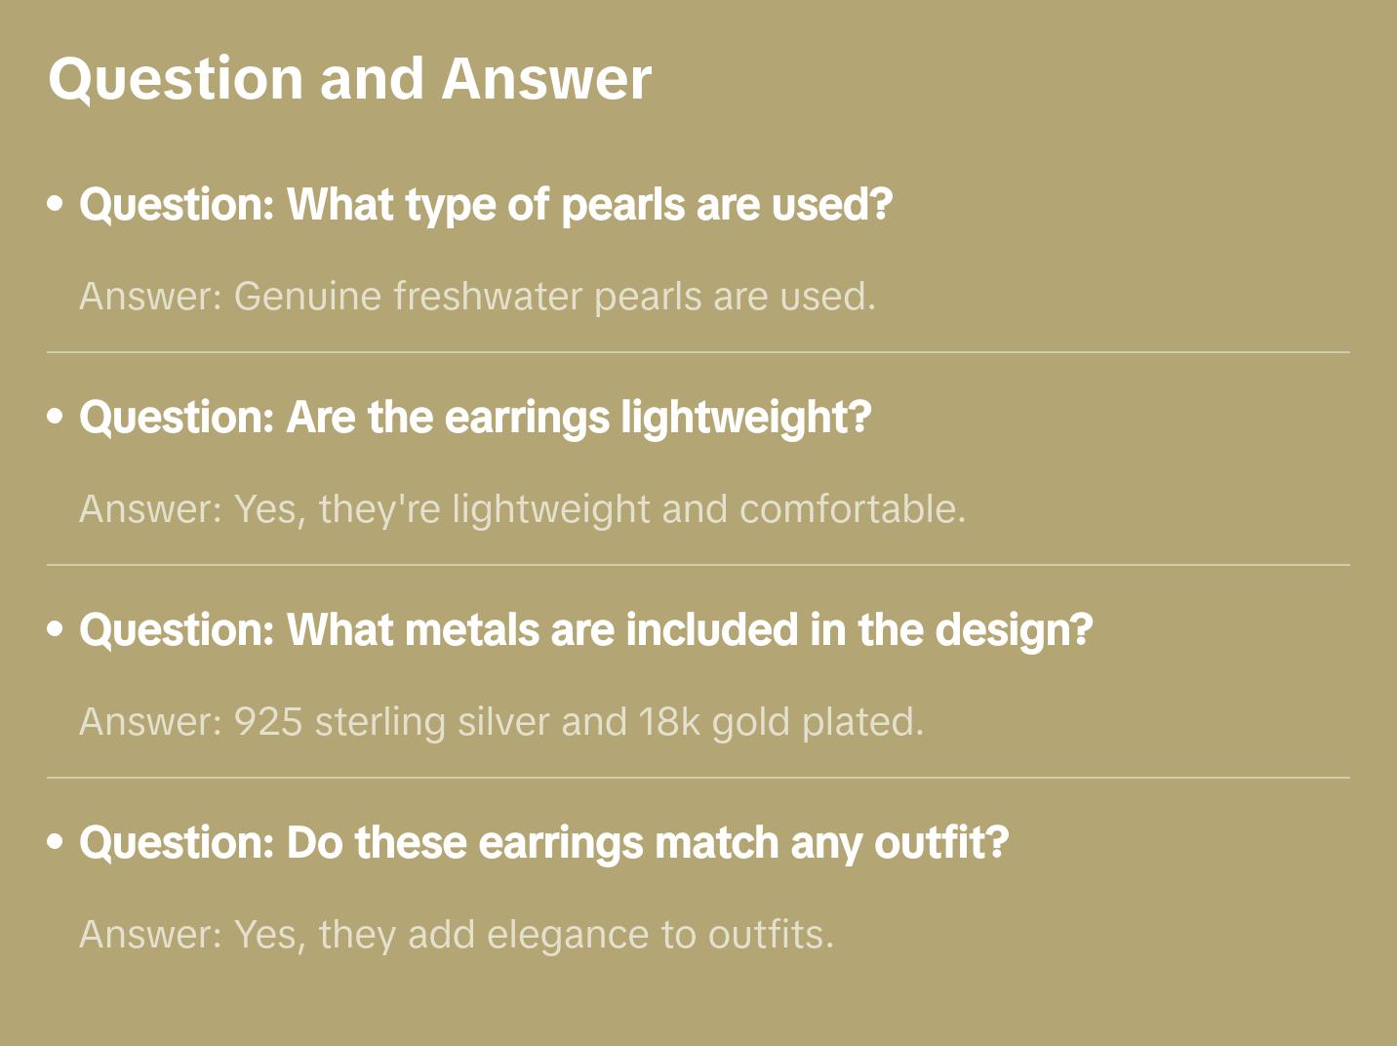This screenshot has height=1046, width=1397.
Task: Click the "18k gold plated" text
Action: 780,722
